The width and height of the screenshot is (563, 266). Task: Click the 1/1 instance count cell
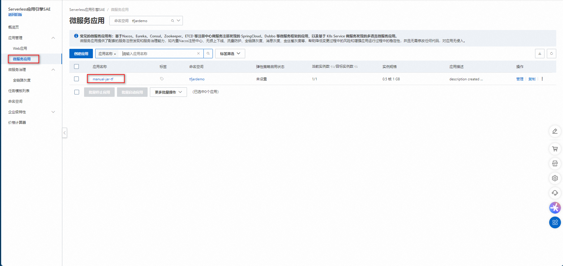pos(315,79)
